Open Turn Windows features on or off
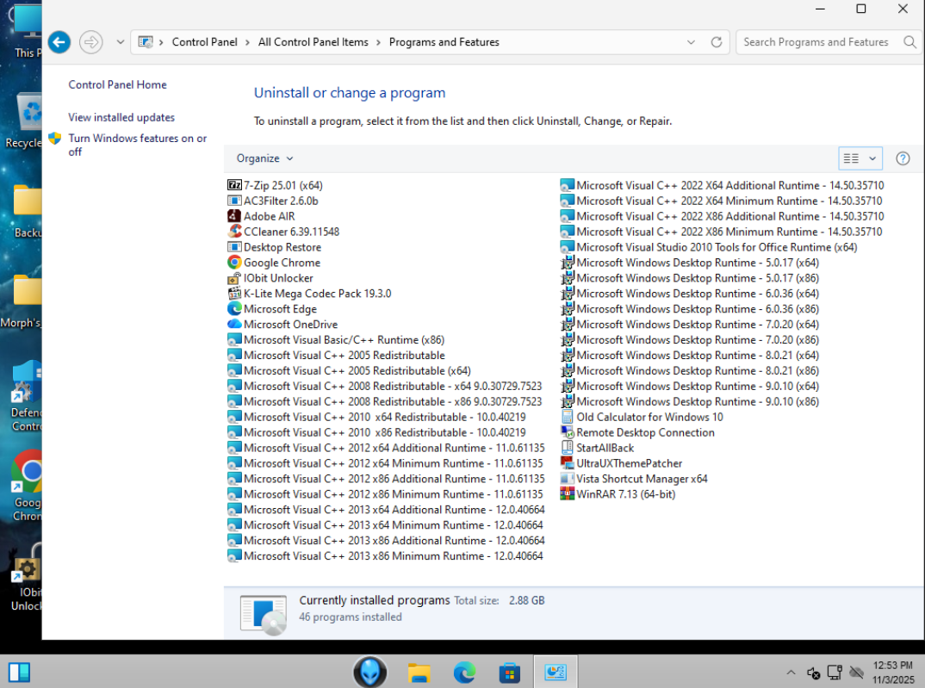Viewport: 925px width, 688px height. tap(138, 145)
